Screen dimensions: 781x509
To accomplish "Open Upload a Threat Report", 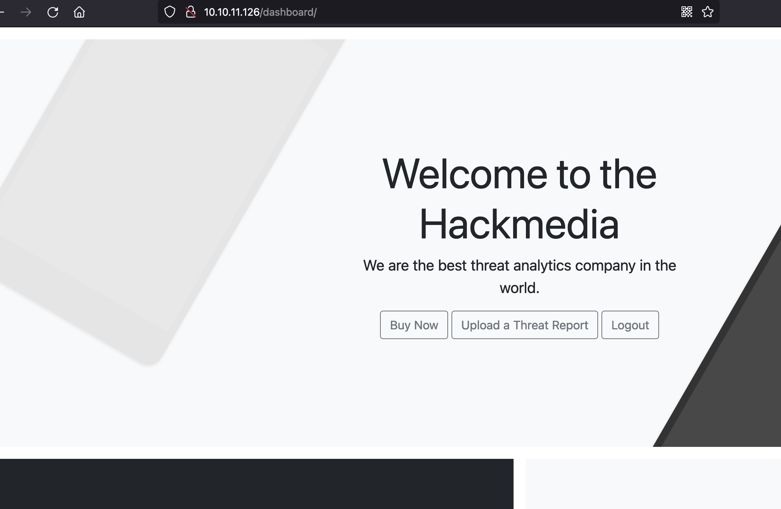I will [x=524, y=325].
